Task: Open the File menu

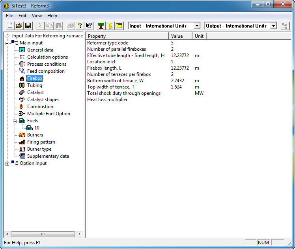Action: 9,16
